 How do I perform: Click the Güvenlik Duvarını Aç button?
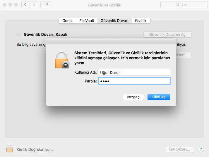click(167, 34)
